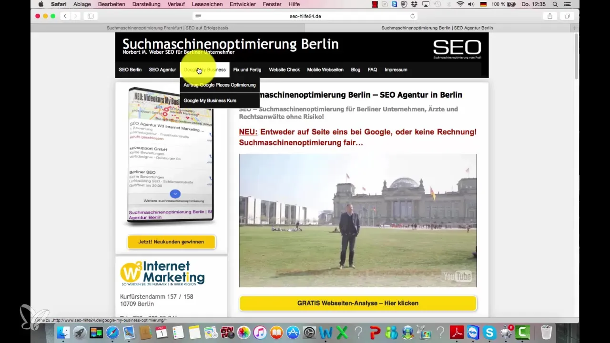Image resolution: width=610 pixels, height=343 pixels.
Task: Open the German flag input menu
Action: (x=483, y=4)
